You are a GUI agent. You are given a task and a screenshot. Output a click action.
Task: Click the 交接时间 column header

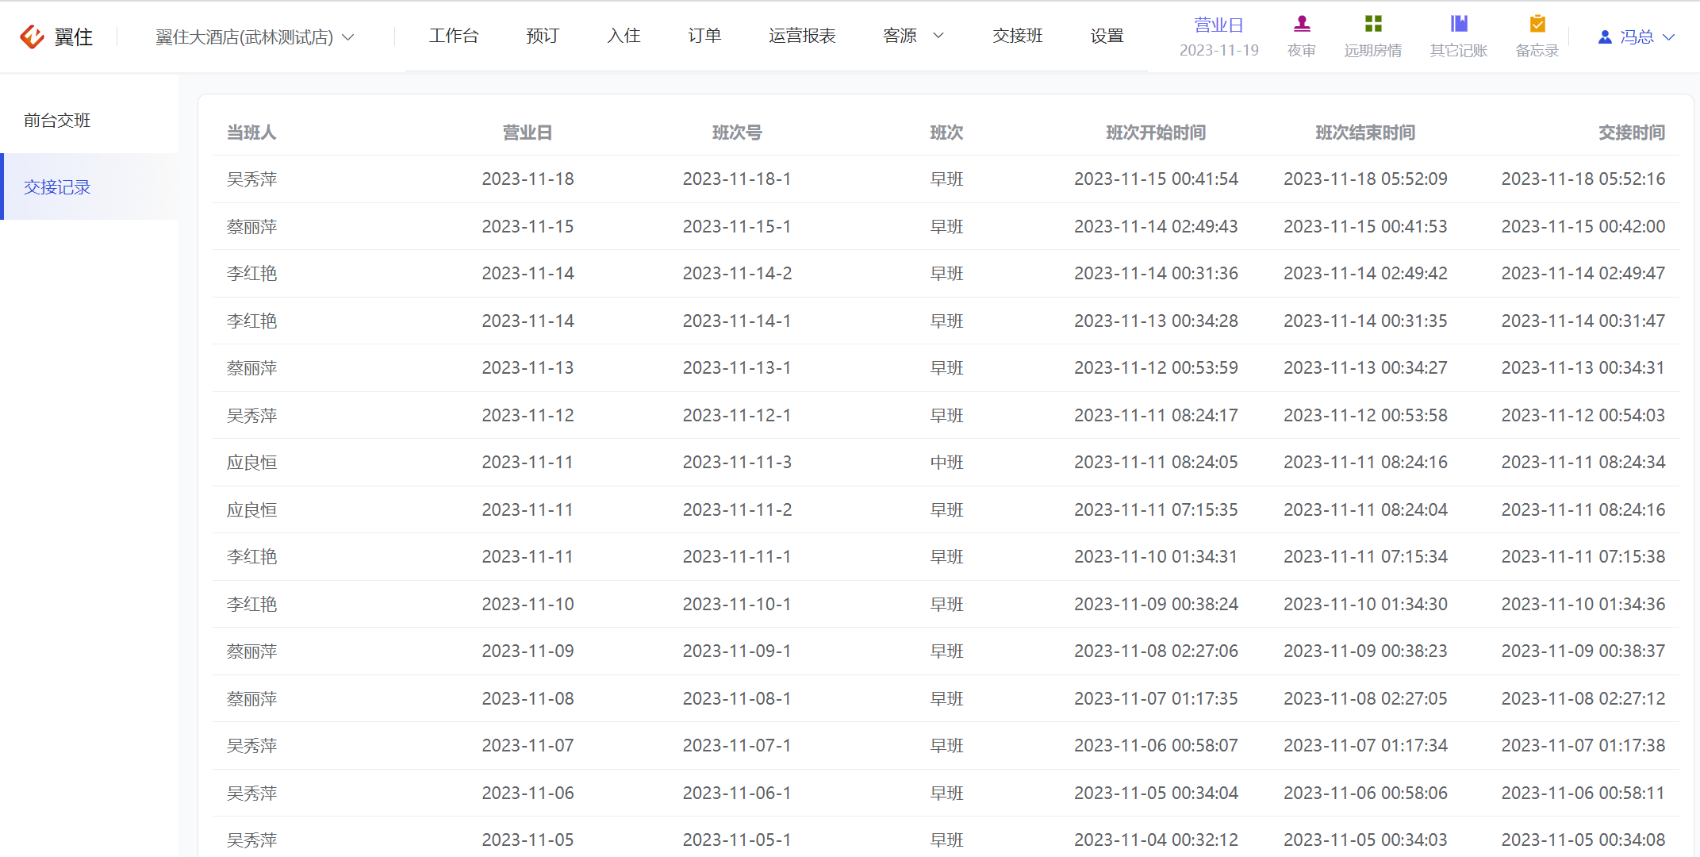point(1631,133)
